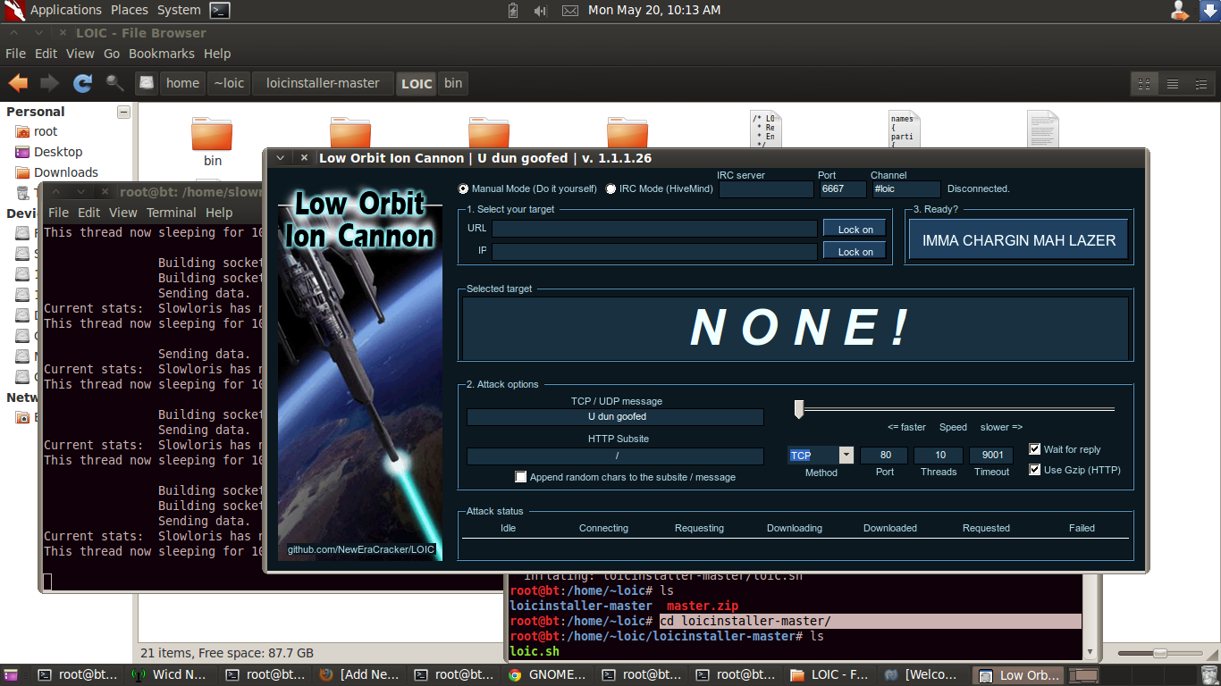Switch file browser to list view

(1172, 84)
